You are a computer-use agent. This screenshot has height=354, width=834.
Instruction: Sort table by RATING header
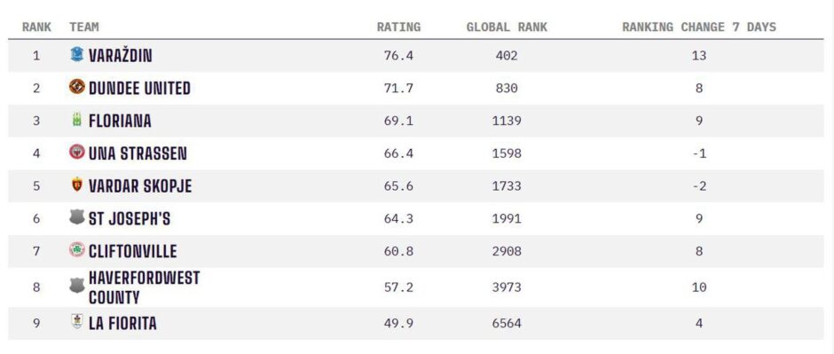(x=399, y=28)
